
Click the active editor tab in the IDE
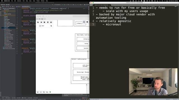coord(26,7)
